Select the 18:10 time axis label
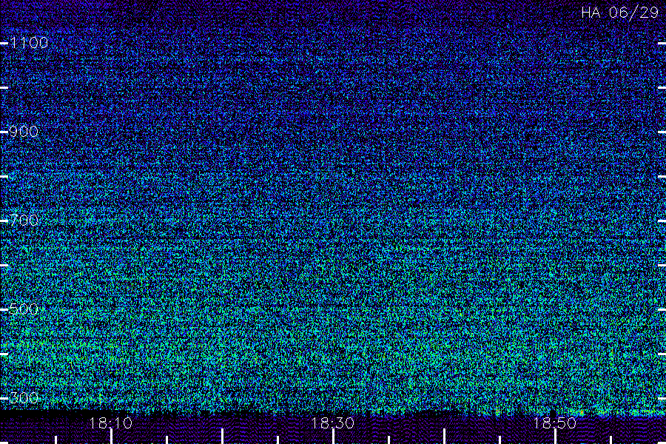Viewport: 666px width, 444px height. 111,423
